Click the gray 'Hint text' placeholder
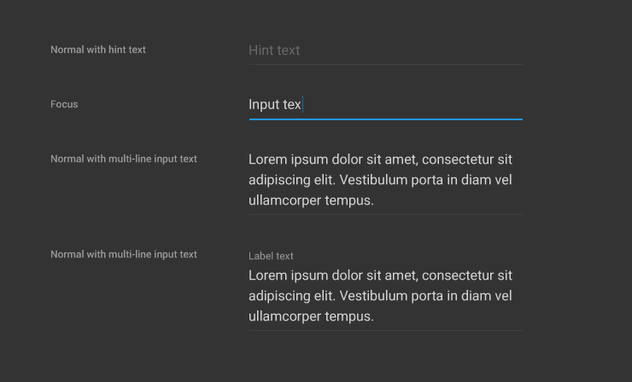Viewport: 632px width, 382px height. pyautogui.click(x=274, y=50)
